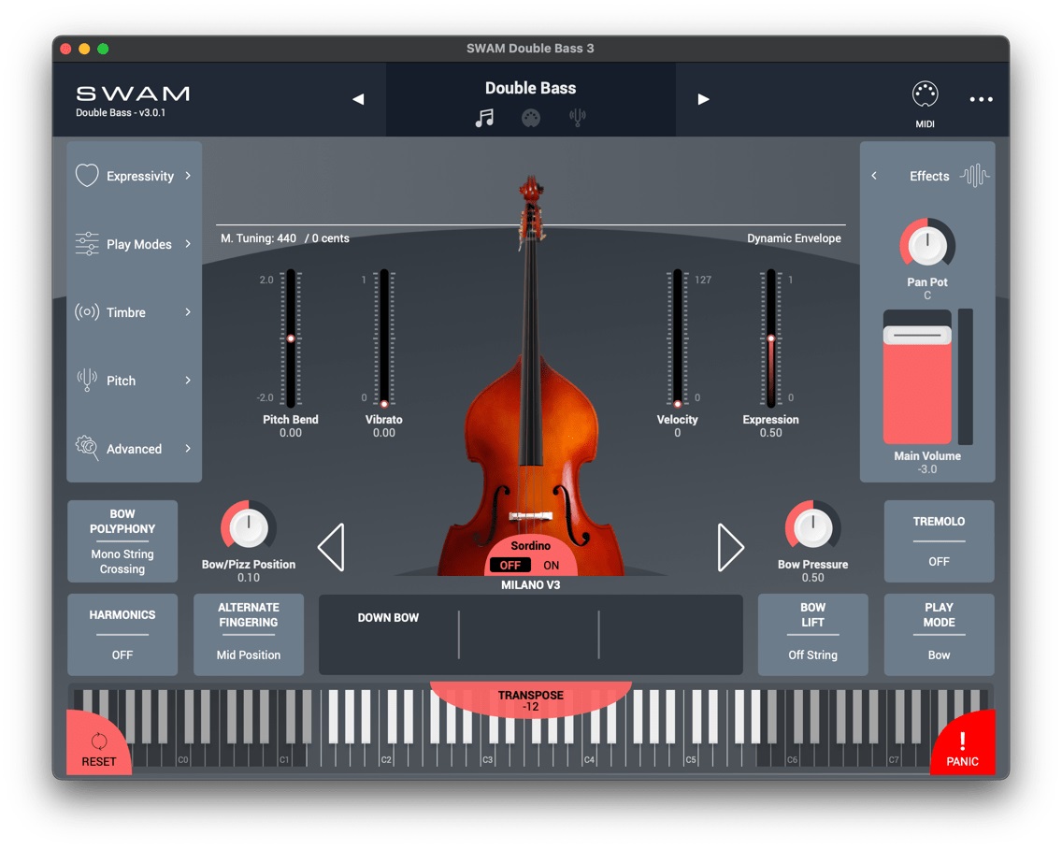
Task: Change ALTERNATE FINGERING Mid Position
Action: (249, 635)
